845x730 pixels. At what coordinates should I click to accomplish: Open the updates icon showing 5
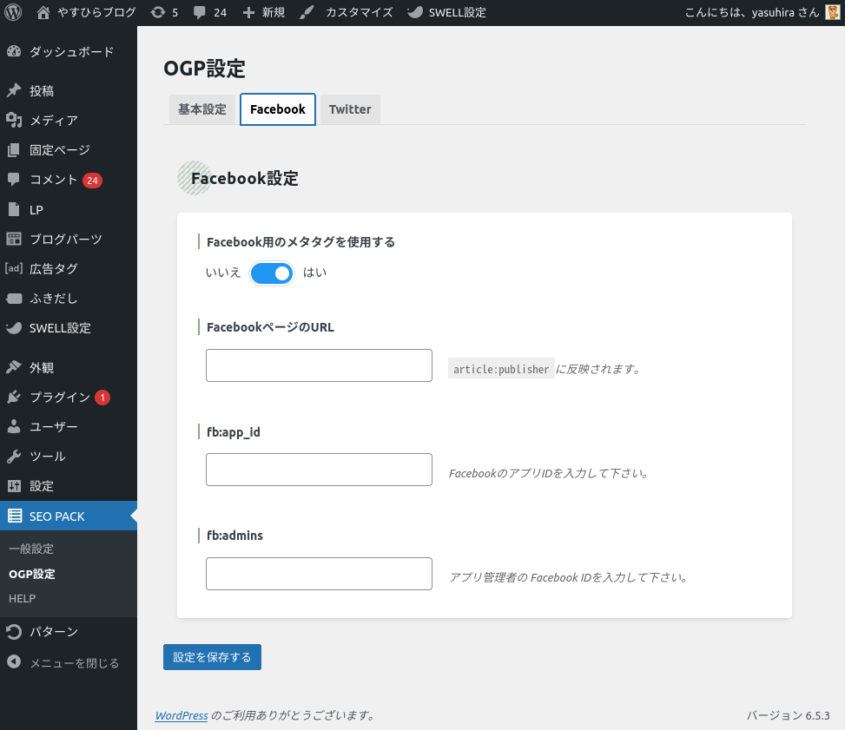[157, 13]
